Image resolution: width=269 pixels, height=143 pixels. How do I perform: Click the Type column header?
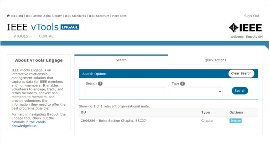tap(205, 113)
